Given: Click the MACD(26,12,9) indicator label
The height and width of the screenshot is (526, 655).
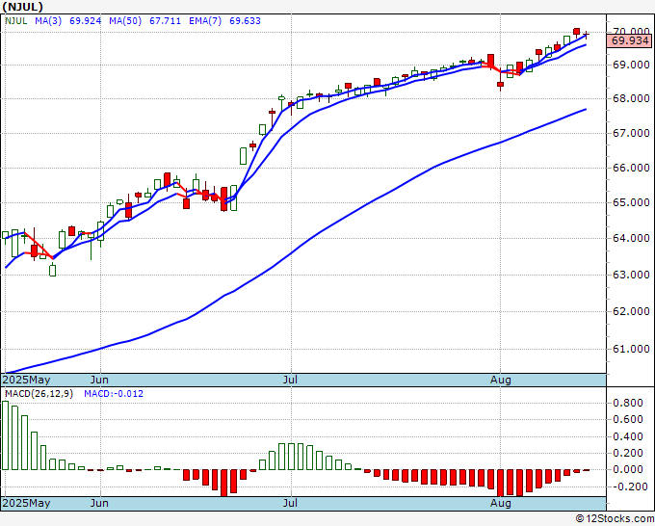Looking at the screenshot, I should 39,394.
